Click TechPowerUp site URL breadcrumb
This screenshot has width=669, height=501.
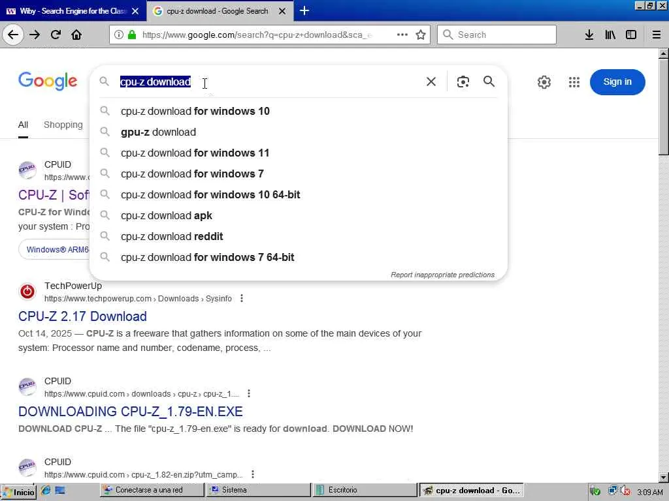pos(138,299)
